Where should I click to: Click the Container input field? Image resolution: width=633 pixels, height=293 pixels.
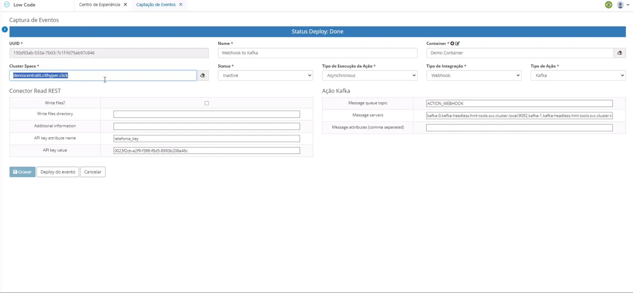point(520,53)
